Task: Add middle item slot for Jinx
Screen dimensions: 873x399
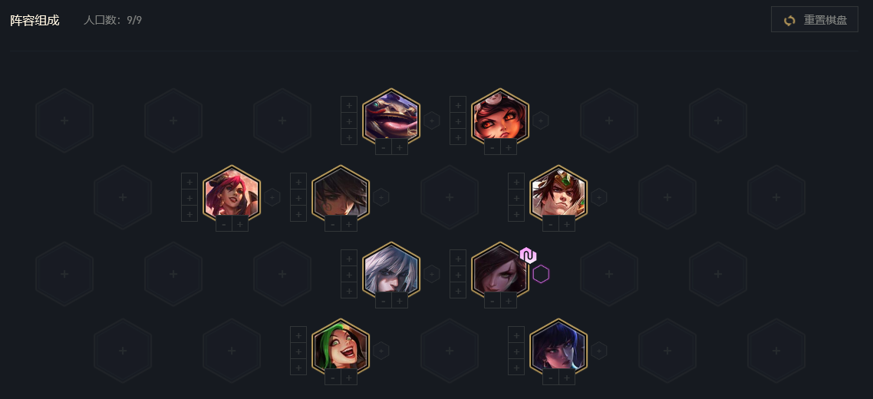Action: (x=298, y=351)
